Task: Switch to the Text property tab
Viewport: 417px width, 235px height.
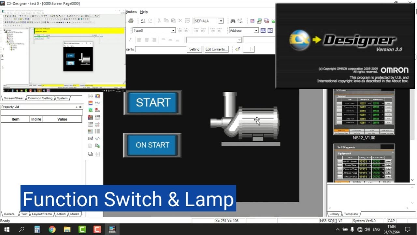Action: pyautogui.click(x=24, y=214)
